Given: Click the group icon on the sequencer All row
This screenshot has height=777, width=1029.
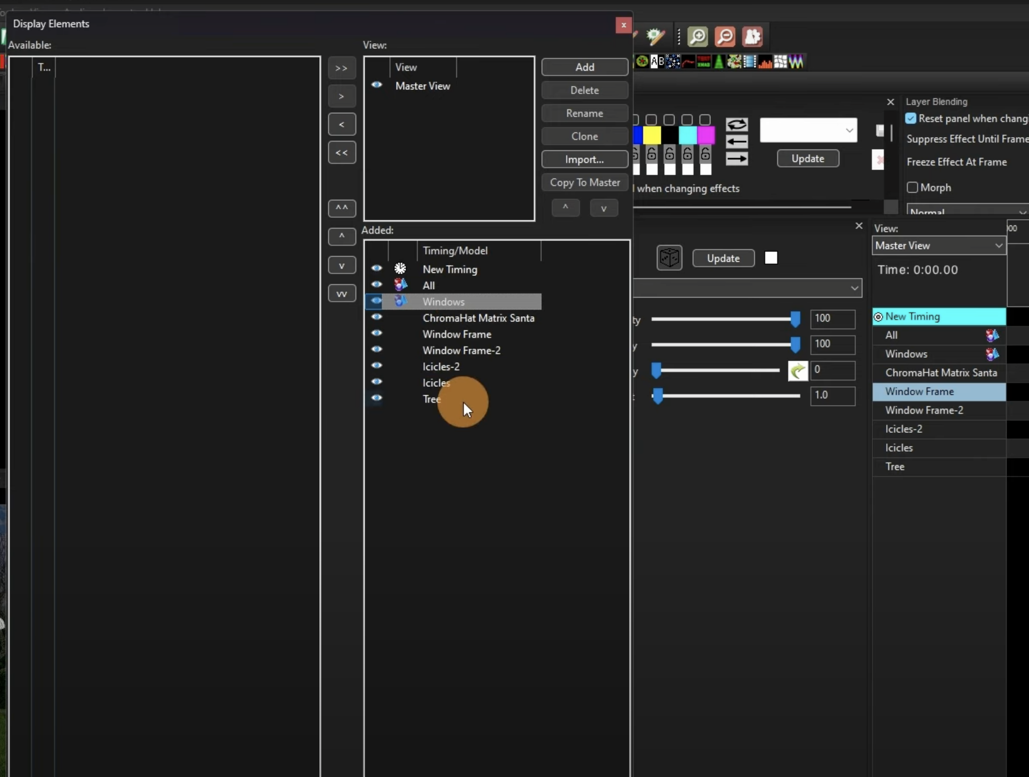Looking at the screenshot, I should tap(992, 336).
